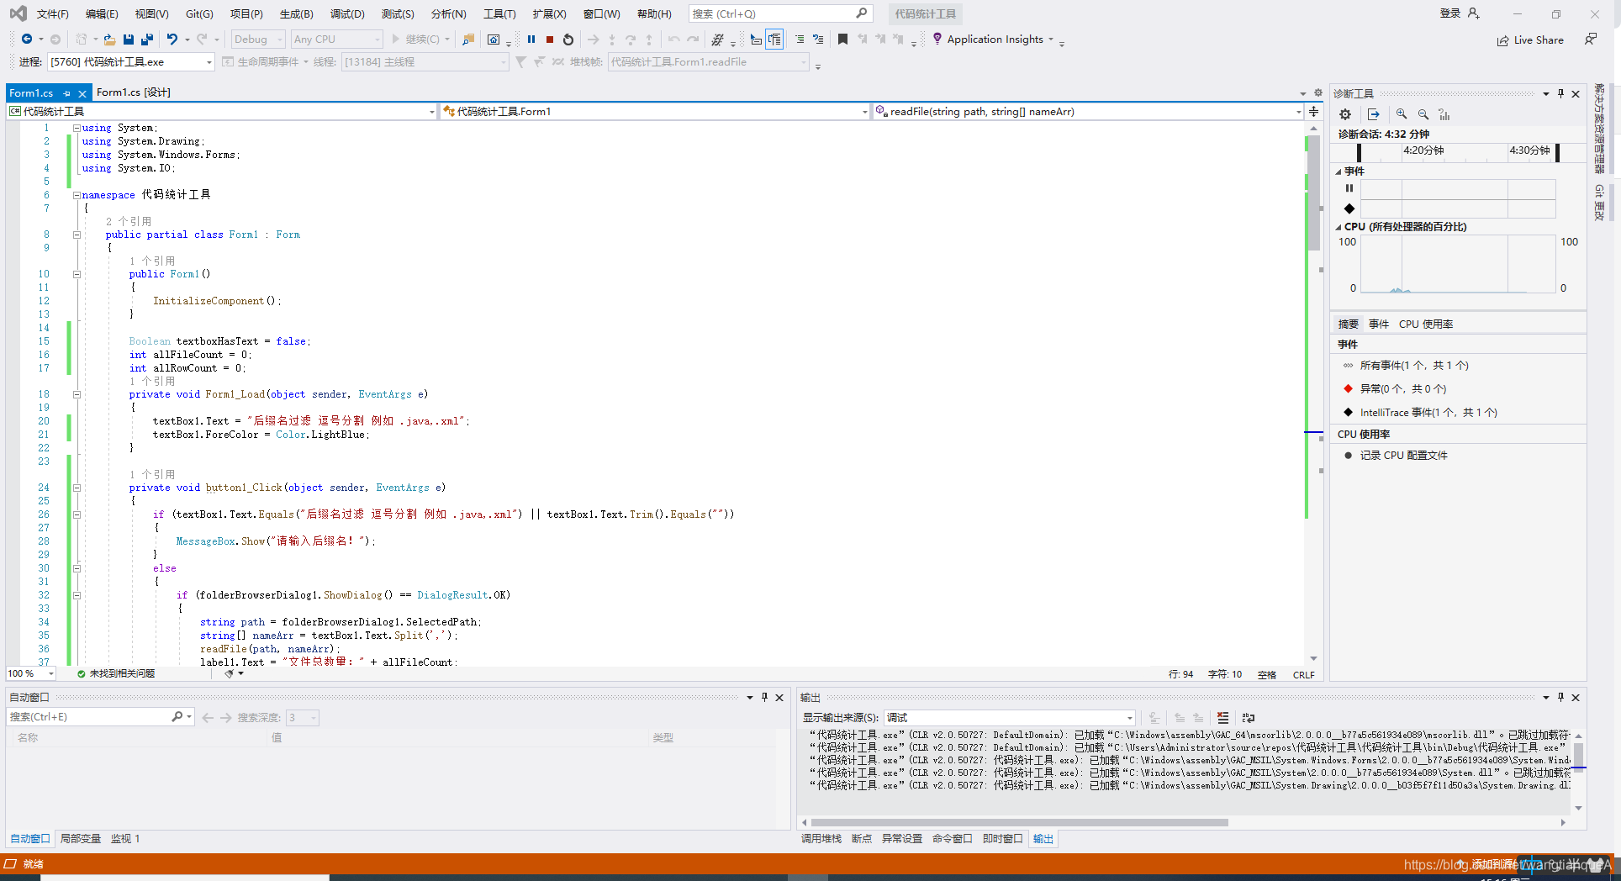
Task: Open the stack frame dropdown
Action: coord(709,62)
